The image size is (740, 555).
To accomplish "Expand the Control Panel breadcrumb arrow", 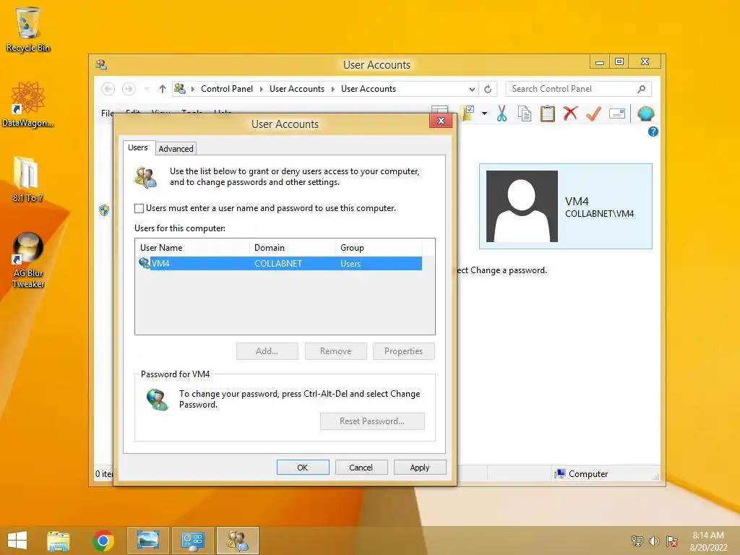I will [262, 89].
